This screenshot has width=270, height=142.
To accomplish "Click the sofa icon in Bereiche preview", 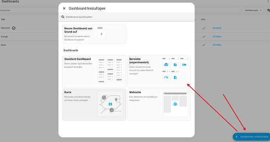I will 166,65.
